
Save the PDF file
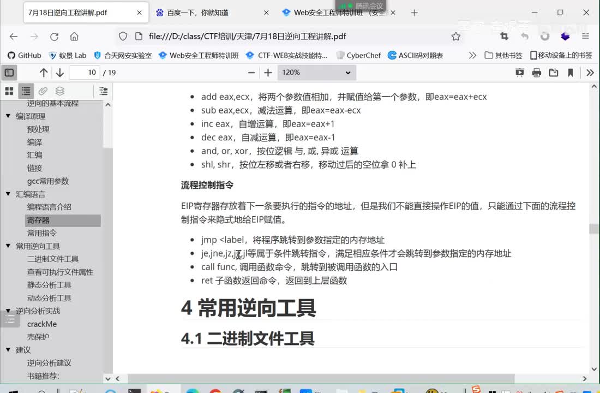coord(553,73)
